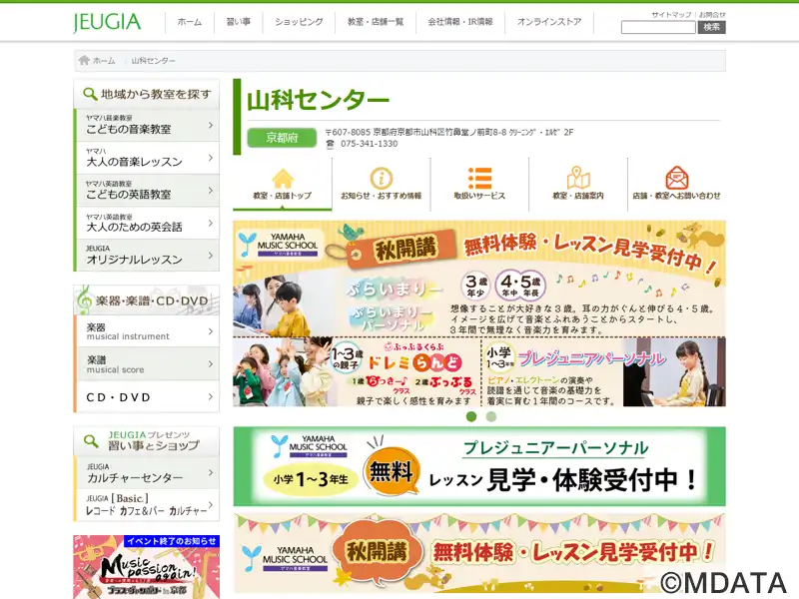The image size is (799, 599).
Task: Open the オンラインストア menu item
Action: (x=548, y=22)
